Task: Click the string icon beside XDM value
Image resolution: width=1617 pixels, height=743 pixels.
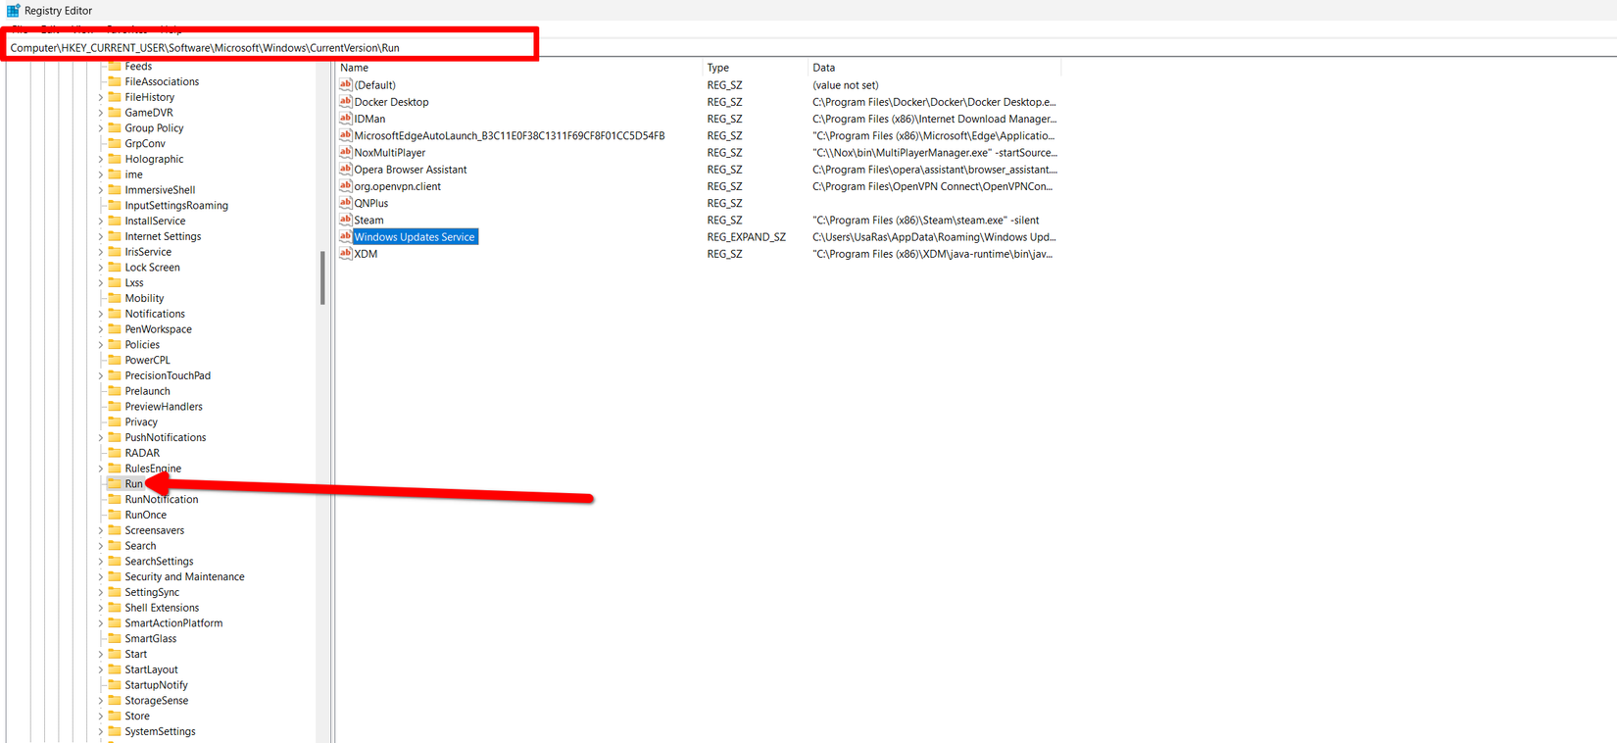Action: coord(345,253)
